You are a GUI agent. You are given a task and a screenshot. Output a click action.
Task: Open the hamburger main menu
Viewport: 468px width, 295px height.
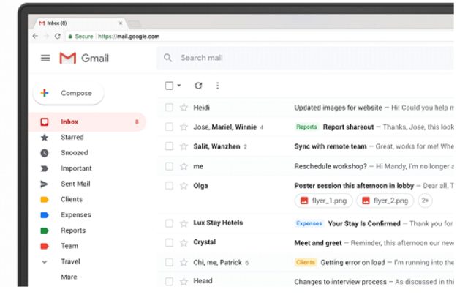pyautogui.click(x=45, y=59)
